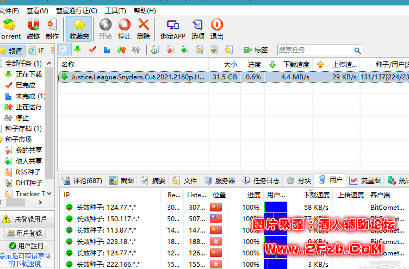Open the 选项 options dialog
409x269 pixels.
[x=198, y=29]
